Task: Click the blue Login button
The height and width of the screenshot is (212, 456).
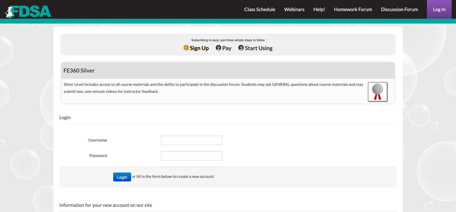Action: click(x=122, y=177)
